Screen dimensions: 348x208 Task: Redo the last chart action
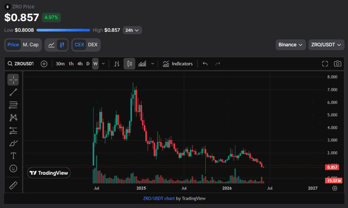coord(217,64)
